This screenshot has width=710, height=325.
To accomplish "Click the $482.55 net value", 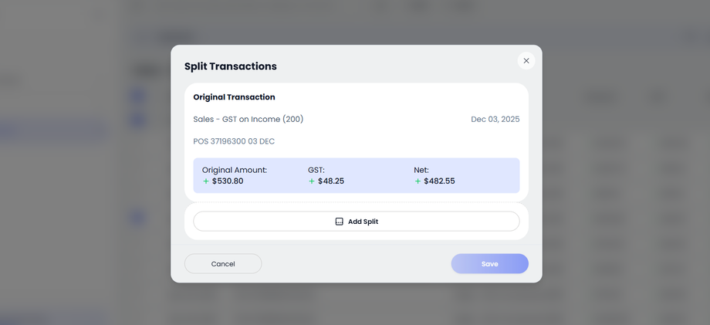I will (439, 181).
